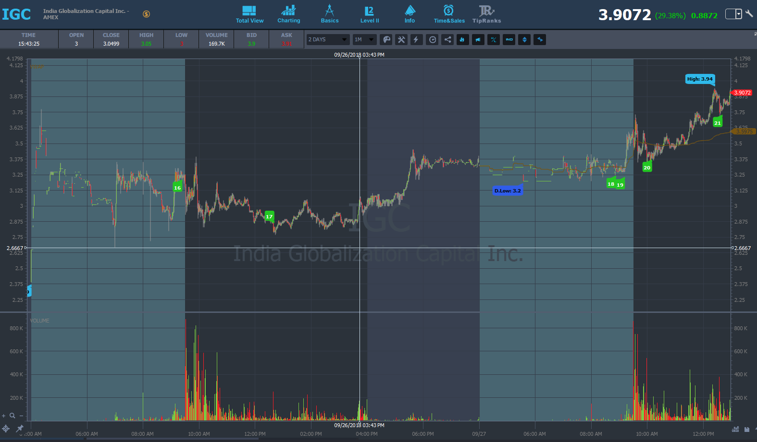Viewport: 757px width, 442px height.
Task: Click the orange 3.5975 average price tag
Action: [x=744, y=131]
